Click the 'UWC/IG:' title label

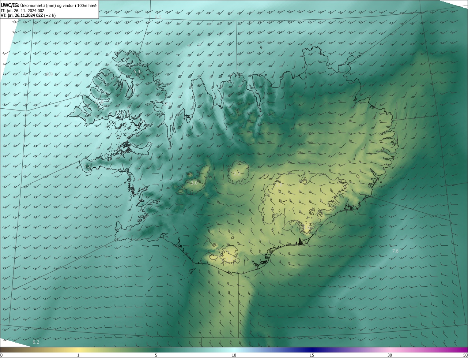tap(10, 5)
